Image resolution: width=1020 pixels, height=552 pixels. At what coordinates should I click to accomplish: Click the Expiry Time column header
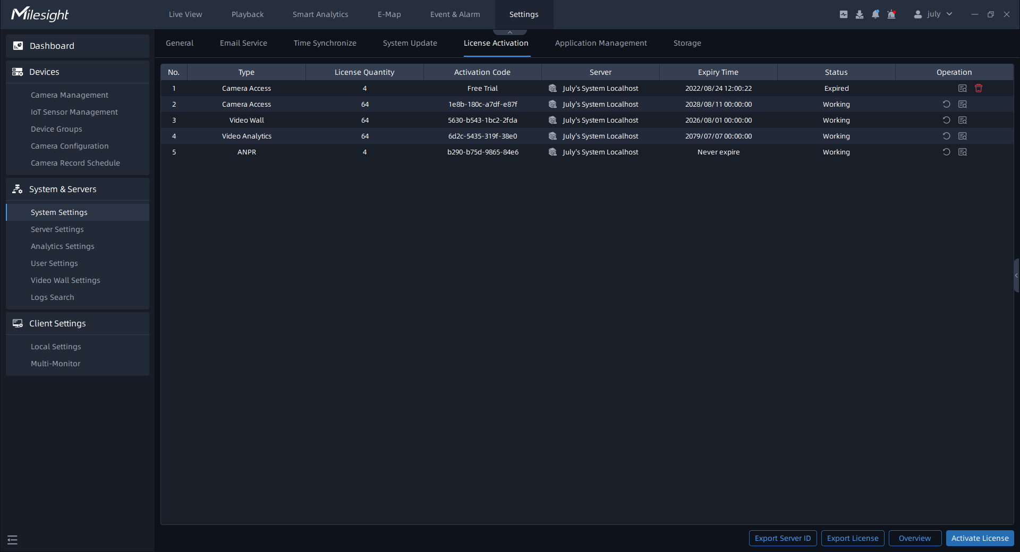click(x=718, y=72)
